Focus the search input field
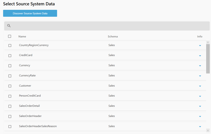 coord(107,26)
